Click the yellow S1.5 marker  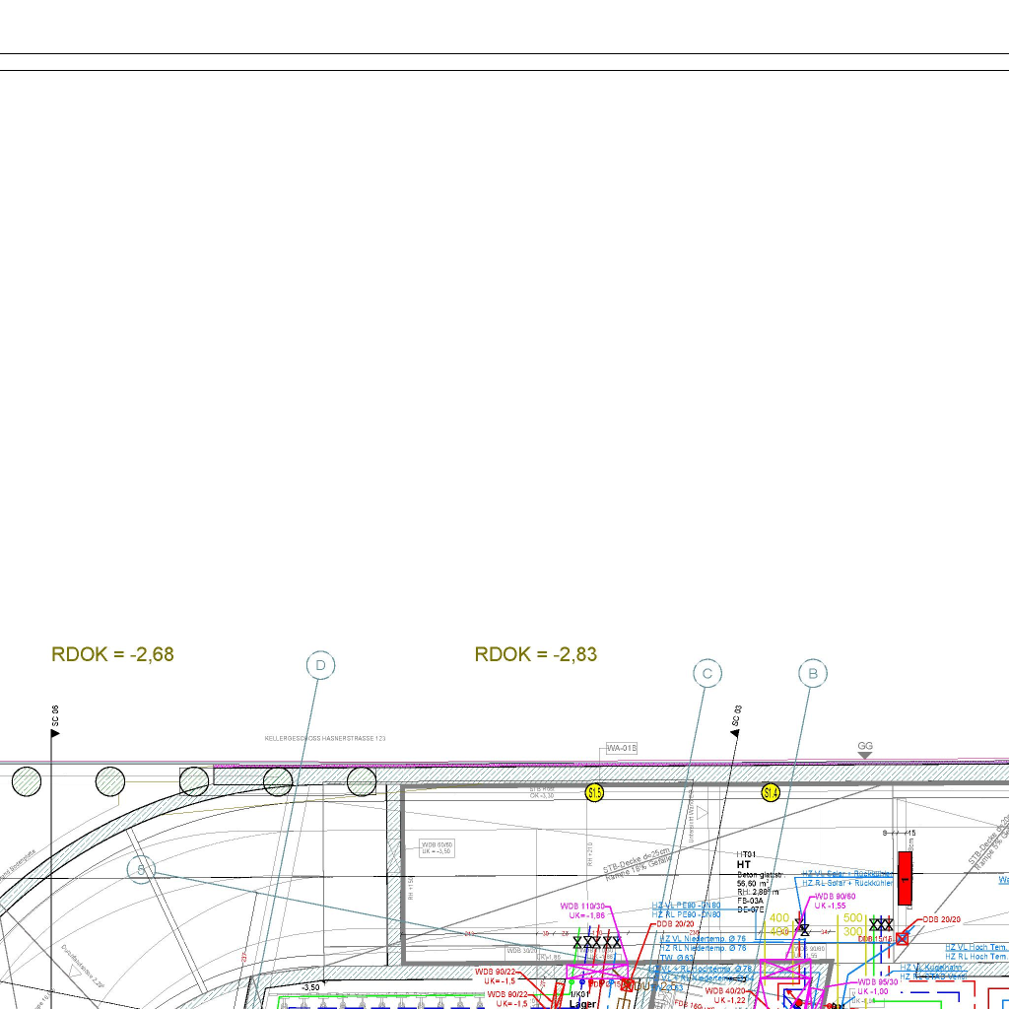594,792
